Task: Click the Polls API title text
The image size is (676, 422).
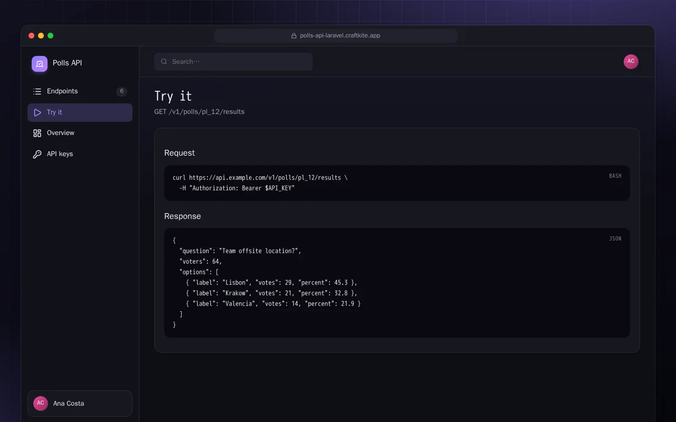Action: tap(67, 63)
